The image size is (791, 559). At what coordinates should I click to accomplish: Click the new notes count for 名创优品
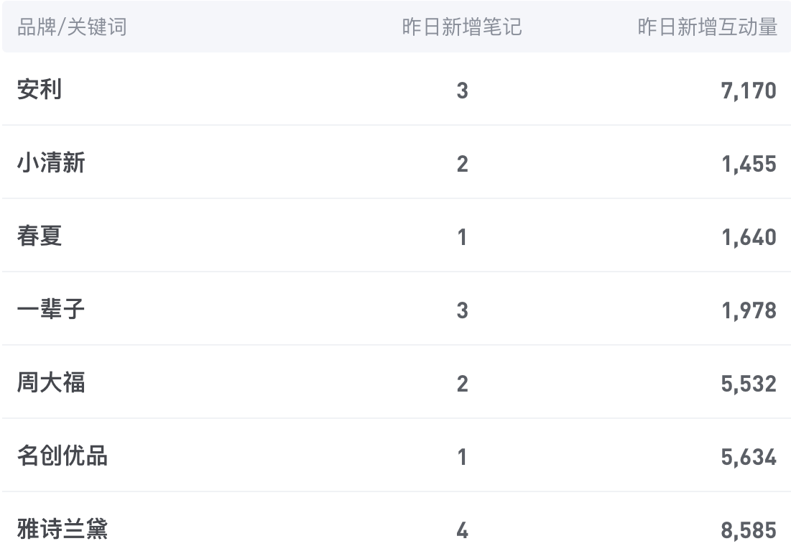point(462,457)
